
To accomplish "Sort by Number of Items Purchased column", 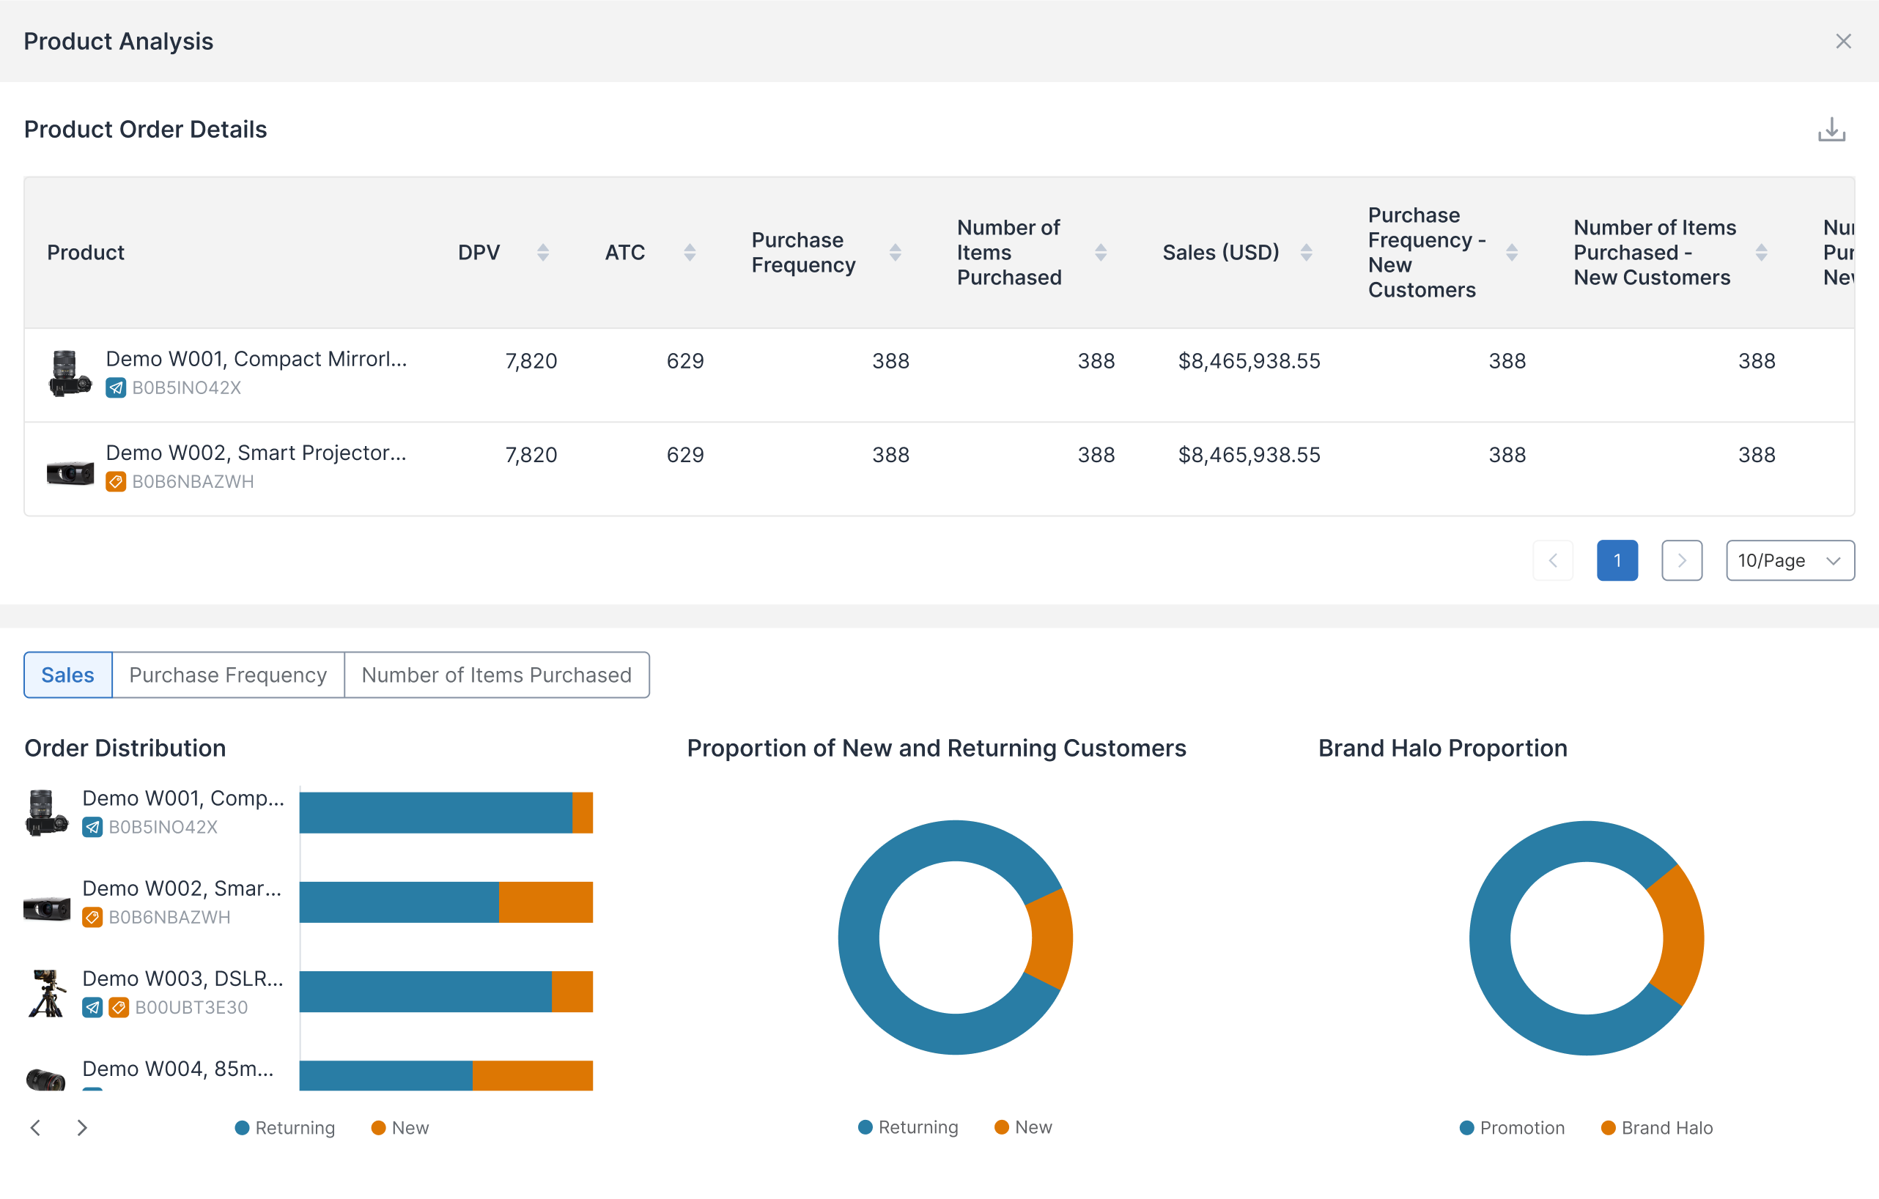I will tap(1100, 253).
